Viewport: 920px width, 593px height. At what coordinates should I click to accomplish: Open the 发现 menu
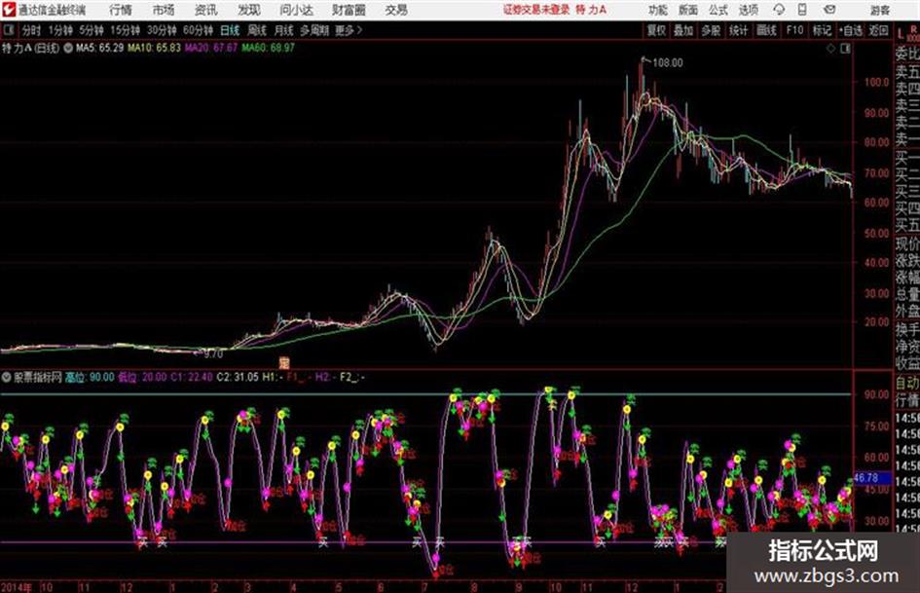(x=248, y=10)
